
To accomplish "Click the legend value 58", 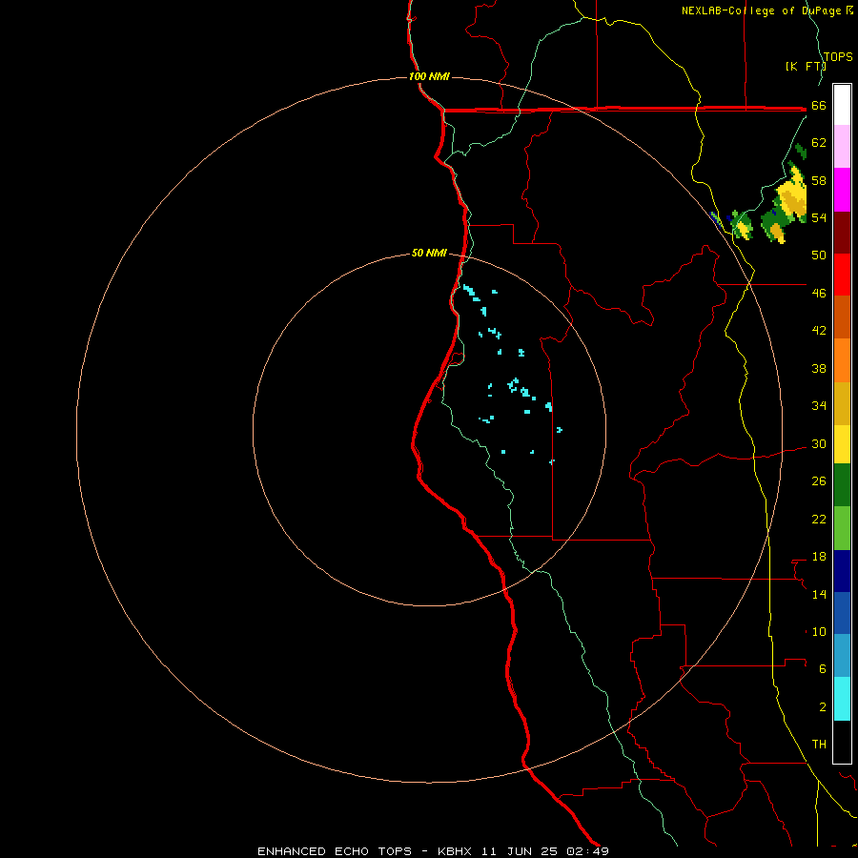I will tap(819, 180).
